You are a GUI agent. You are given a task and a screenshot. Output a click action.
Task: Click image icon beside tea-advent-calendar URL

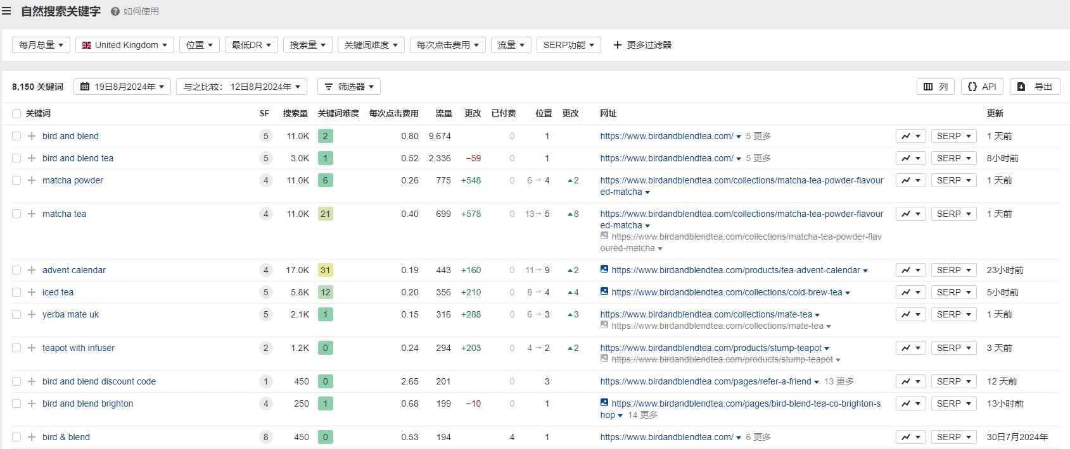pyautogui.click(x=604, y=269)
